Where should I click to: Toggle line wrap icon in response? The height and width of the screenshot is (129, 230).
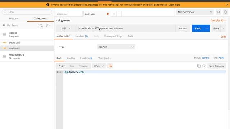(x=110, y=66)
